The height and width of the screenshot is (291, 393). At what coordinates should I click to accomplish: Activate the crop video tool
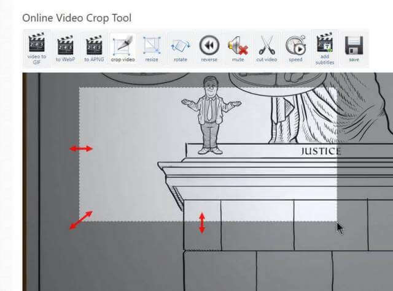click(123, 48)
